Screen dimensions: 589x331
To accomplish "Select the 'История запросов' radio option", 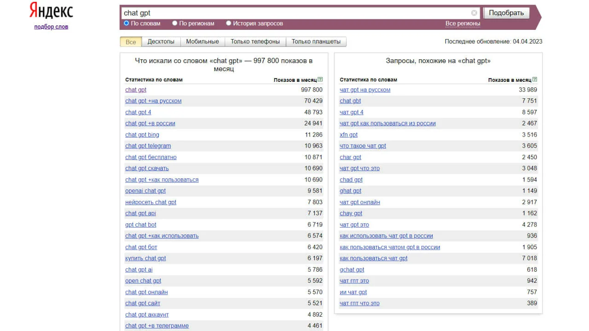I will point(229,23).
